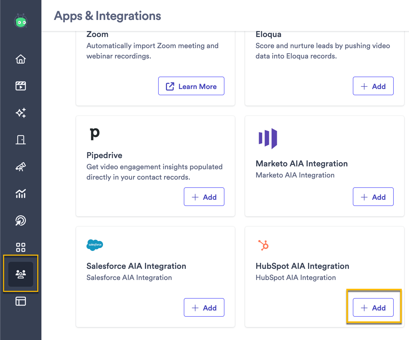Viewport: 409px width, 340px height.
Task: Select the people group sidebar icon
Action: [x=21, y=274]
